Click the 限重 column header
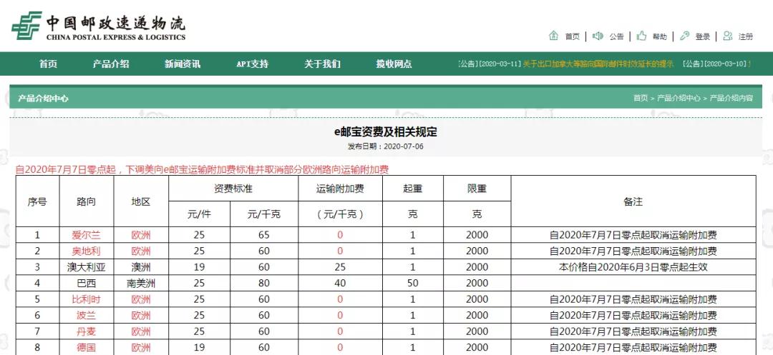 tap(477, 189)
